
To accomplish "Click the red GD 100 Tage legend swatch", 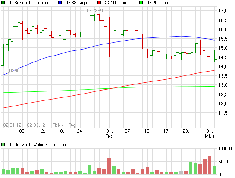I will pos(99,3).
